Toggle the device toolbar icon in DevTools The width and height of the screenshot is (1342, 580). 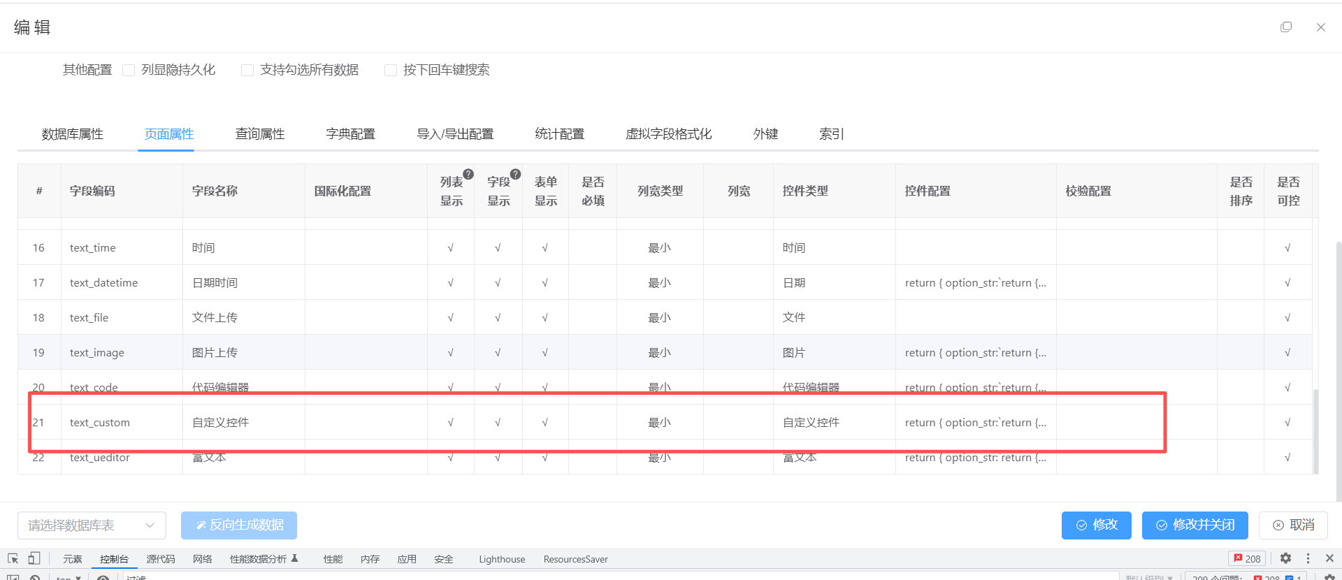pos(34,558)
